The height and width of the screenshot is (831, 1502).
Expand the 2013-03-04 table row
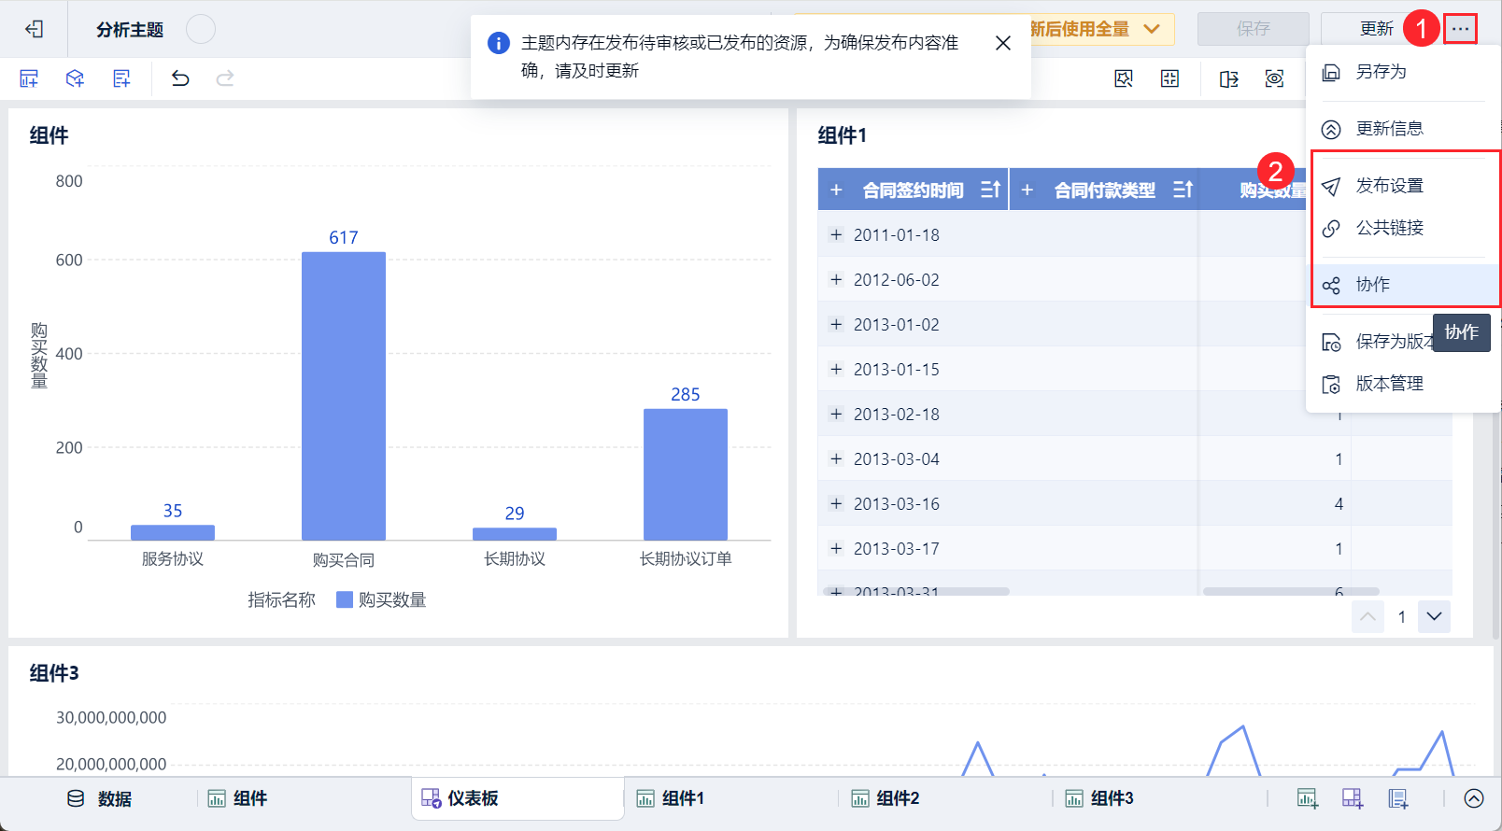tap(836, 459)
